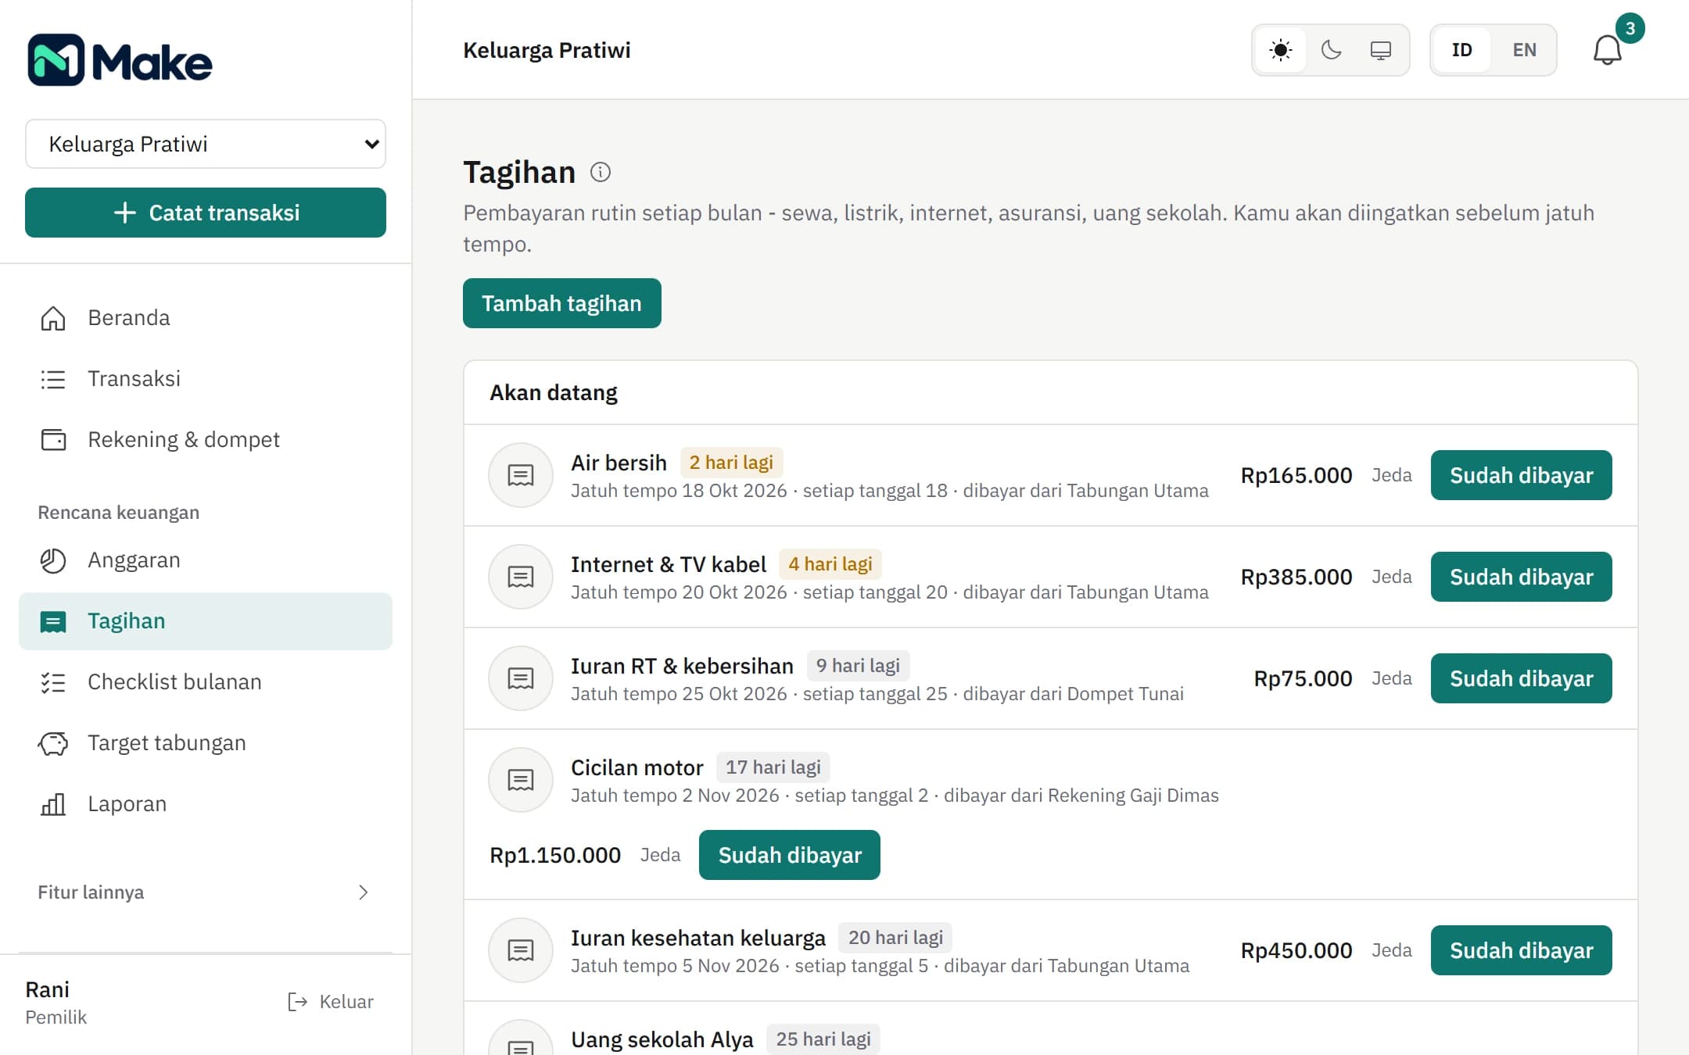Switch to dark theme moon icon
The height and width of the screenshot is (1055, 1689).
[x=1331, y=50]
